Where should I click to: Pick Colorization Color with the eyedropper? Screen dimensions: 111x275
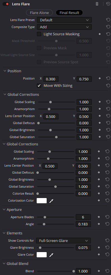pyautogui.click(x=51, y=201)
